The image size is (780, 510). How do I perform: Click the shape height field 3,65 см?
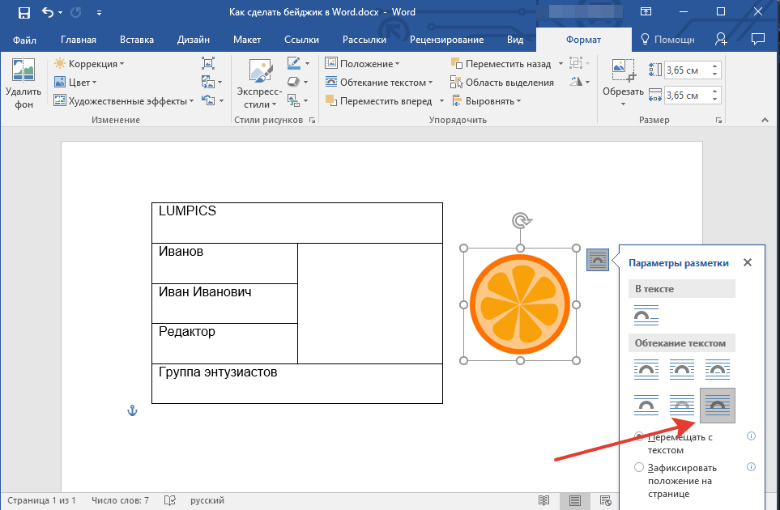pyautogui.click(x=688, y=70)
